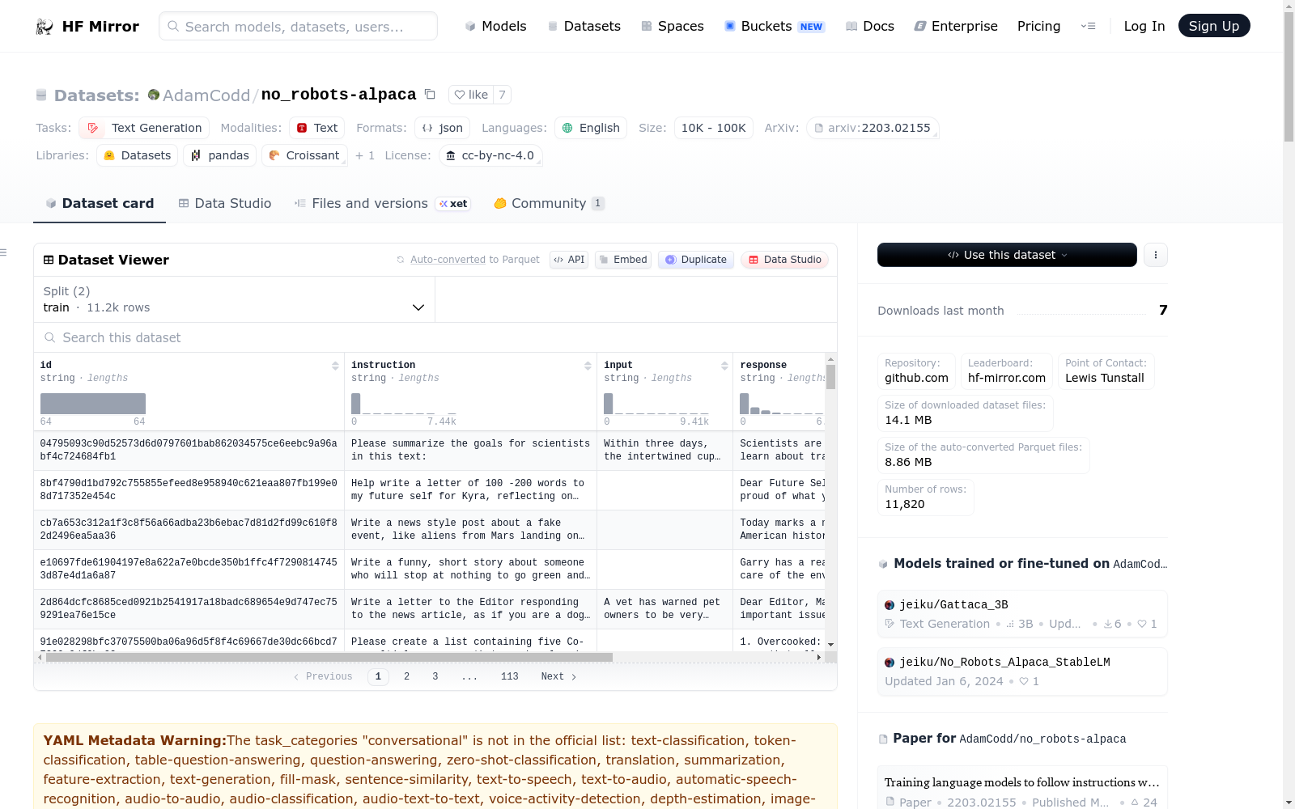
Task: Expand the Use this dataset menu
Action: coord(1007,255)
